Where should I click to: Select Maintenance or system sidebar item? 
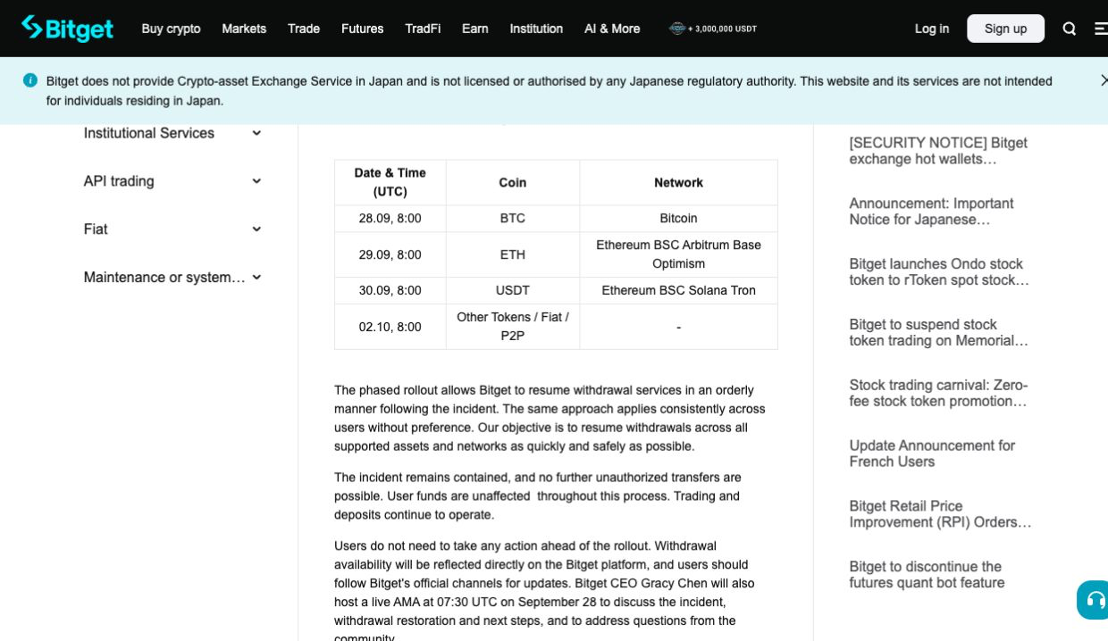point(164,278)
